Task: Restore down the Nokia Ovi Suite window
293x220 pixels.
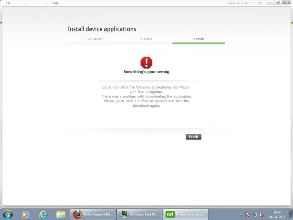Action: click(x=278, y=3)
